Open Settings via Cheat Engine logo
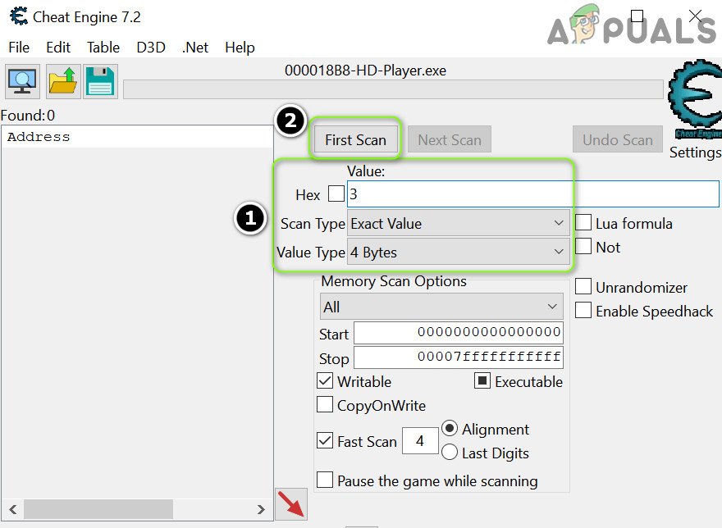 click(695, 100)
